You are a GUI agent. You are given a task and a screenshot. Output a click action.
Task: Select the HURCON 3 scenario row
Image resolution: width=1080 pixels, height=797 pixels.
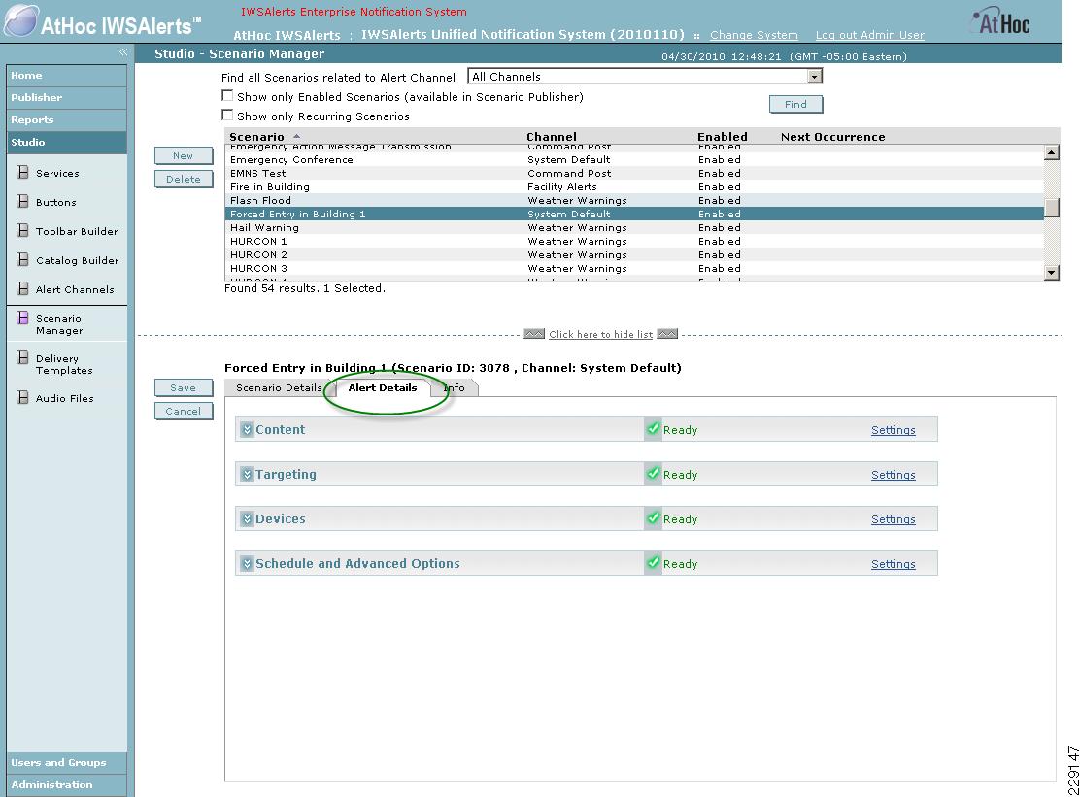[634, 269]
